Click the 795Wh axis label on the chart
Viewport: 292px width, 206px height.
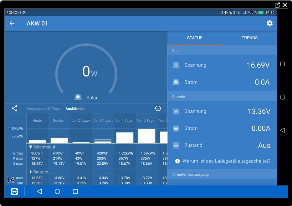[x=17, y=136]
